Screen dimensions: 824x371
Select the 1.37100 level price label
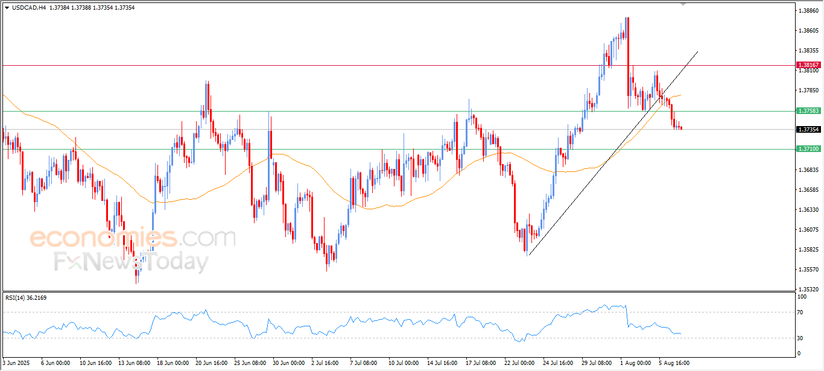click(808, 149)
